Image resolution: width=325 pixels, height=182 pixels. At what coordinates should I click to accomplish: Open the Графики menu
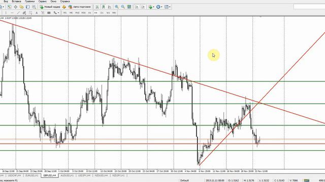point(30,1)
